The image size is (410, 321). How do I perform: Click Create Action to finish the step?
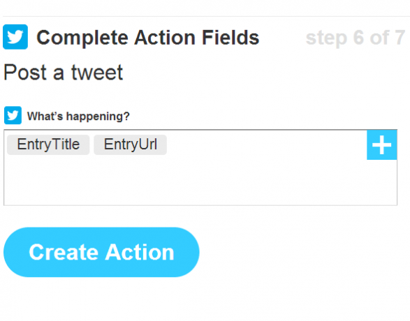point(101,252)
